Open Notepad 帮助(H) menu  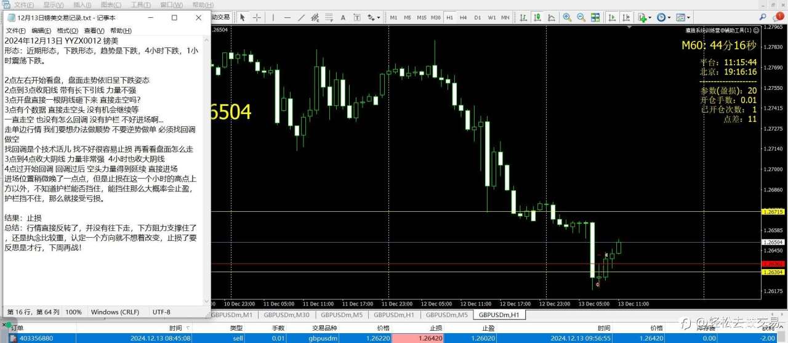point(121,30)
